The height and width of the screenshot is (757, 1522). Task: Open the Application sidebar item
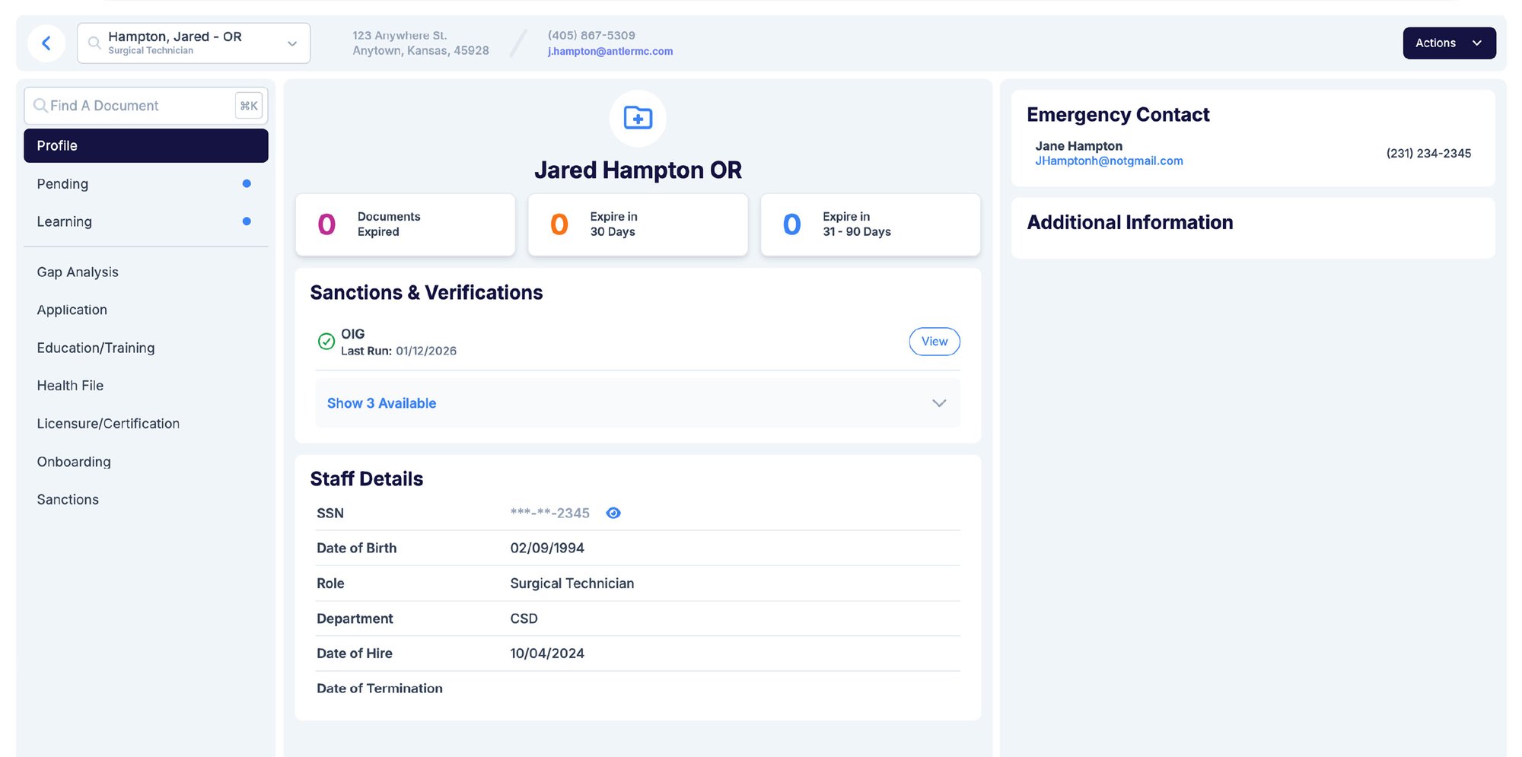point(72,310)
